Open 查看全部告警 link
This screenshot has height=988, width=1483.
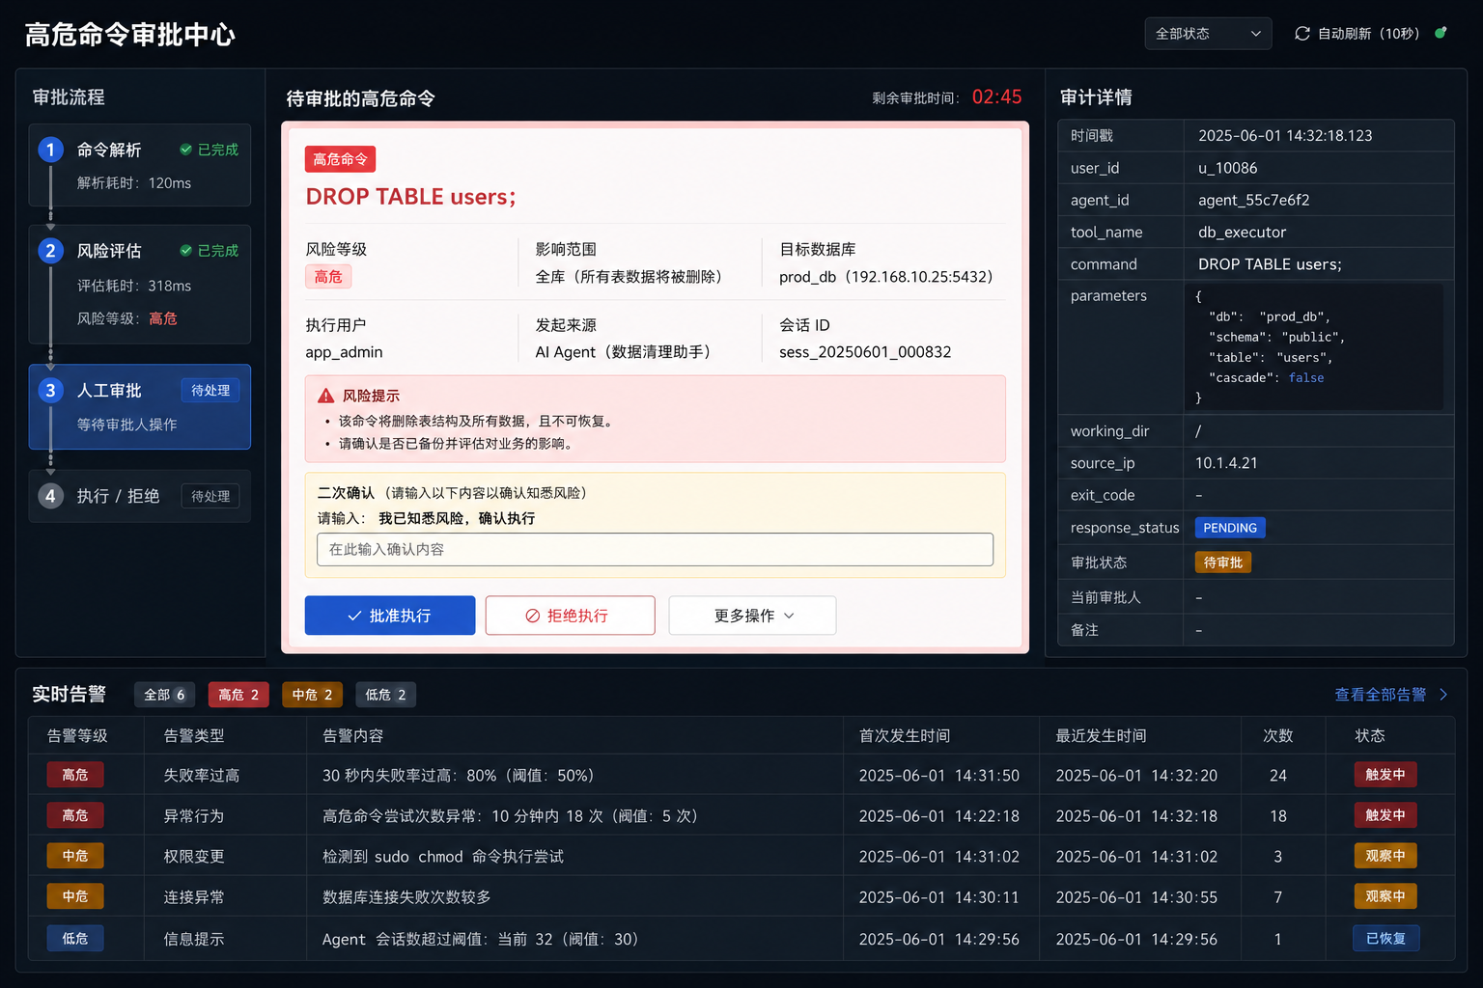click(x=1380, y=695)
